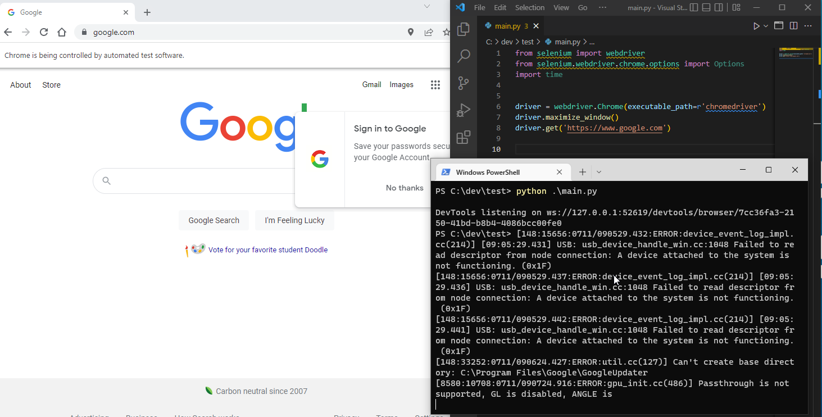This screenshot has width=822, height=417.
Task: Run the Python file with play icon
Action: point(756,26)
